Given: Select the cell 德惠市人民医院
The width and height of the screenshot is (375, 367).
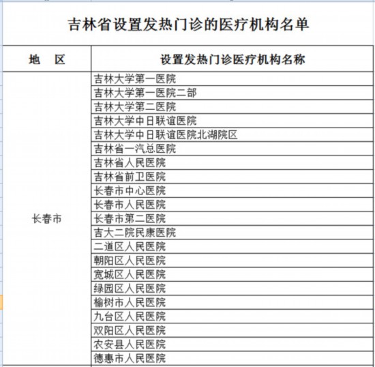Looking at the screenshot, I should coord(232,358).
